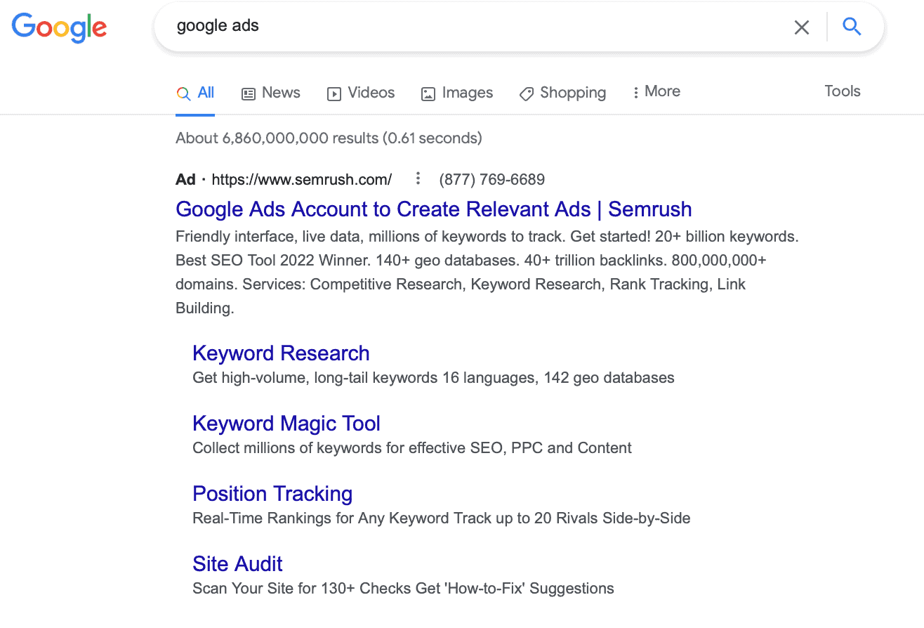Open the Site Audit sitelink
The image size is (924, 628).
pos(237,564)
